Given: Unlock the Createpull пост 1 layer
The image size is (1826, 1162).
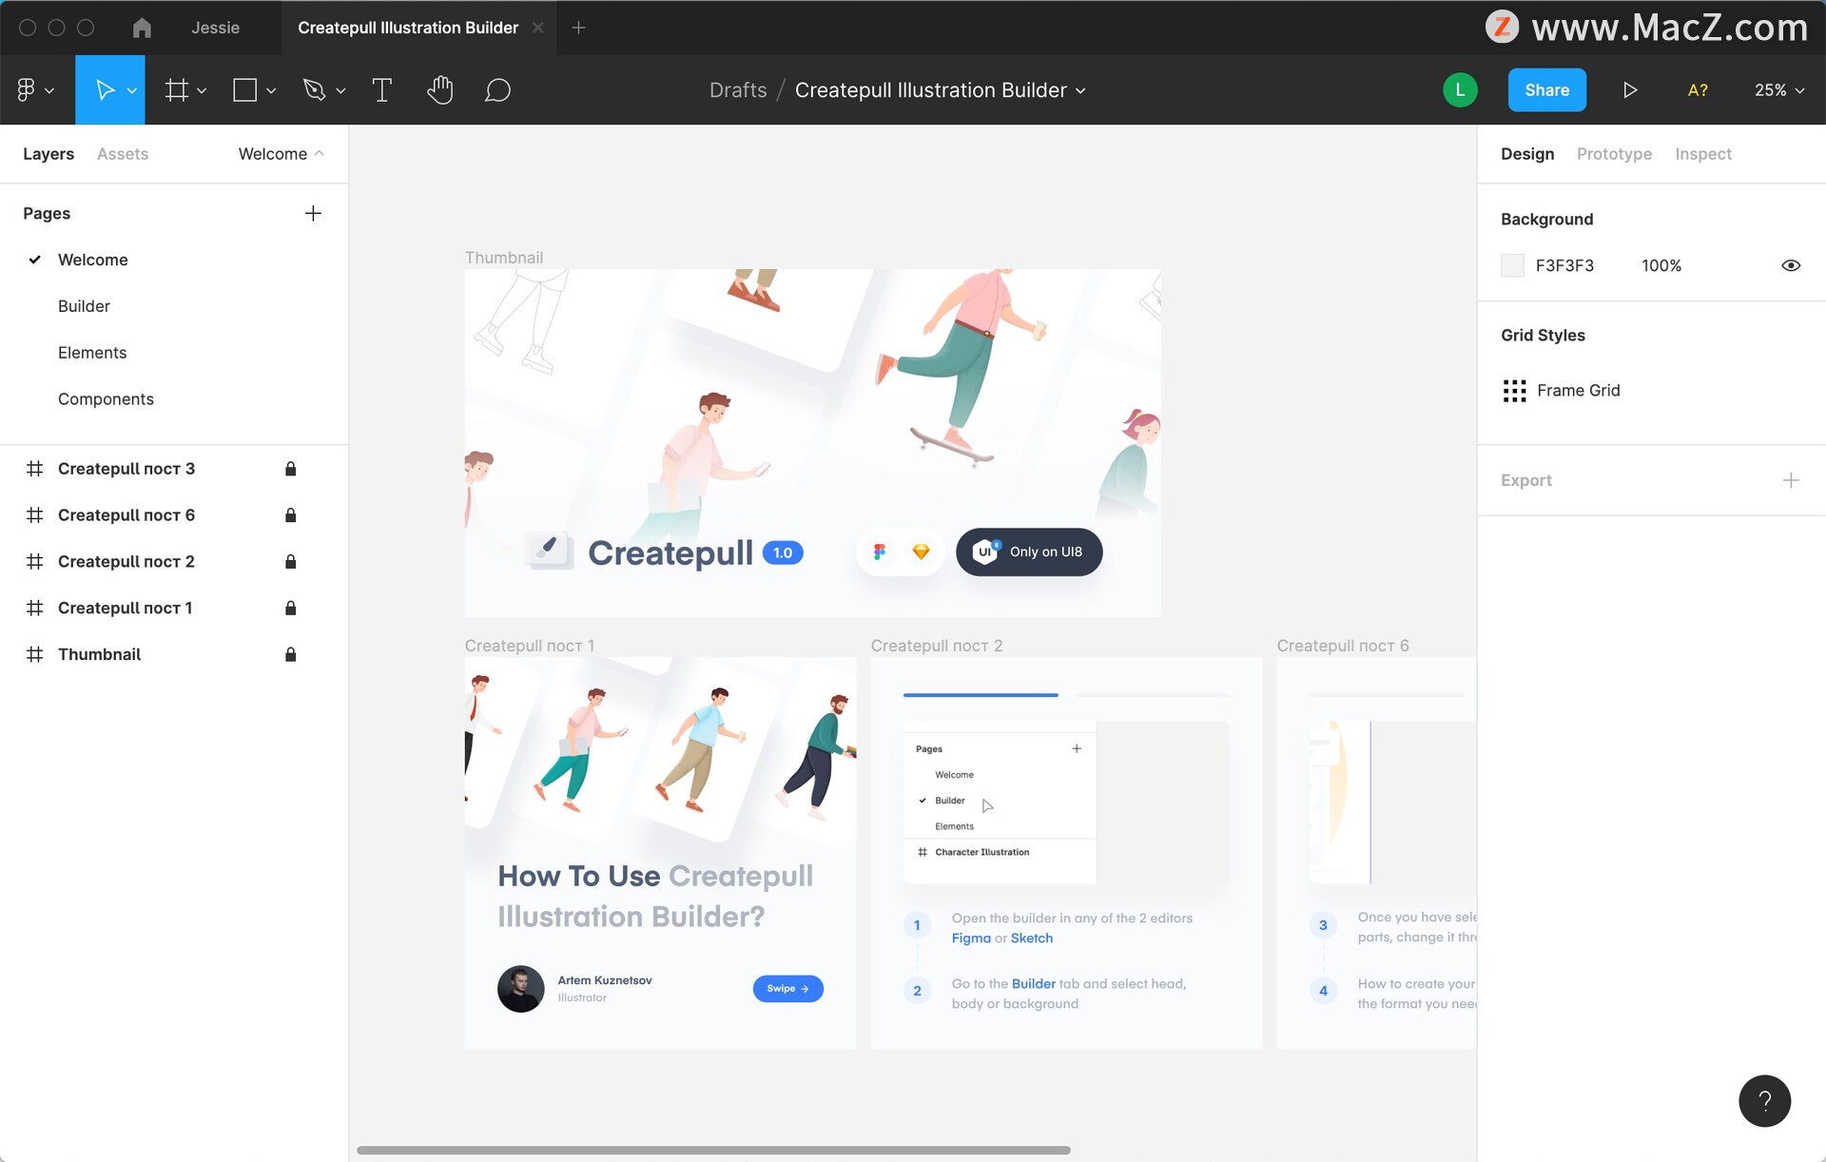Looking at the screenshot, I should click(291, 609).
